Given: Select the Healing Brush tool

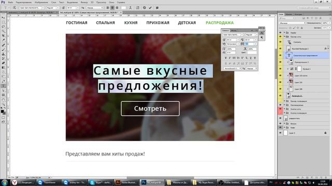Looking at the screenshot, I should point(3,45).
